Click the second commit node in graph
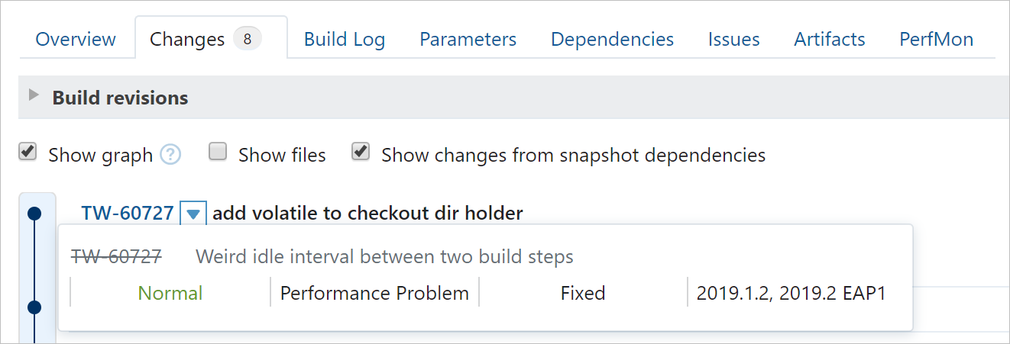 click(34, 307)
